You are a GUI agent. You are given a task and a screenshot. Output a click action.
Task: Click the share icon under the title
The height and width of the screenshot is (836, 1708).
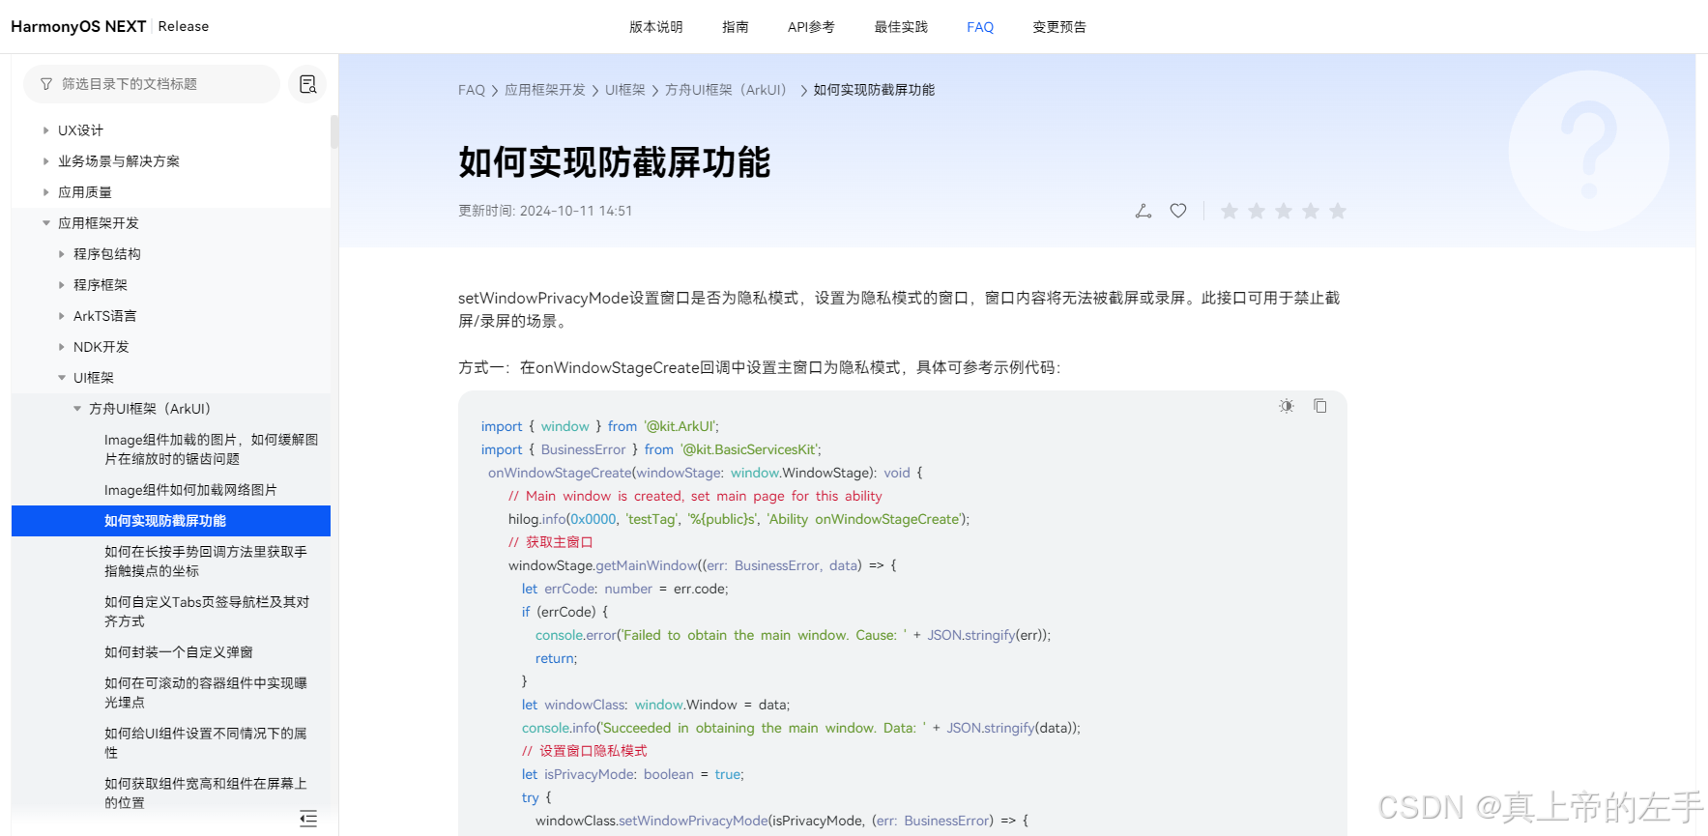point(1143,211)
